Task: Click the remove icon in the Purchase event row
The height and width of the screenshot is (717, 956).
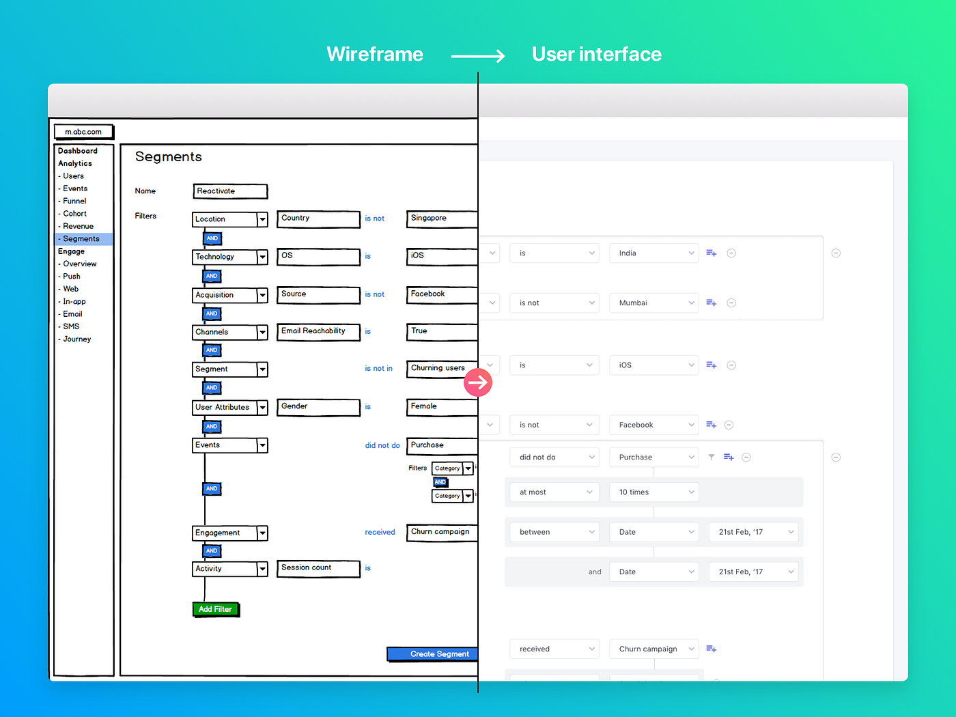Action: point(746,457)
